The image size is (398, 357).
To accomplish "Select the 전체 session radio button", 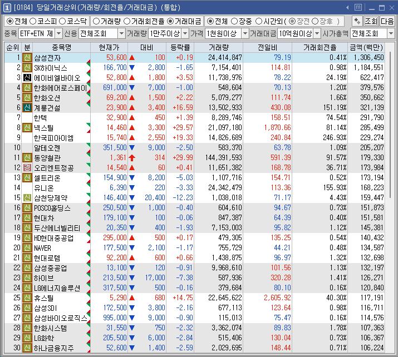I will 210,21.
